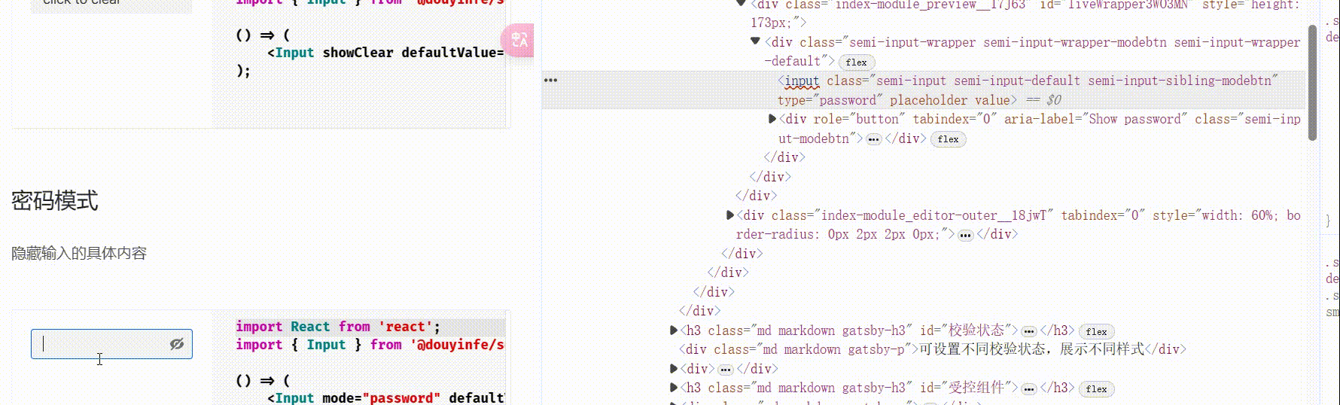Expand ellipsis in semi-input-modebtn div
Screen dimensions: 1340x405
click(873, 139)
